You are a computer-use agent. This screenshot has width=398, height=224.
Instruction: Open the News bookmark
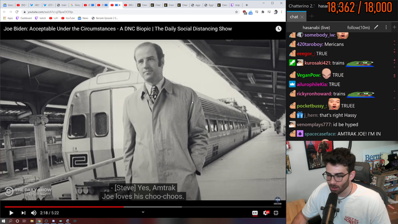83,18
